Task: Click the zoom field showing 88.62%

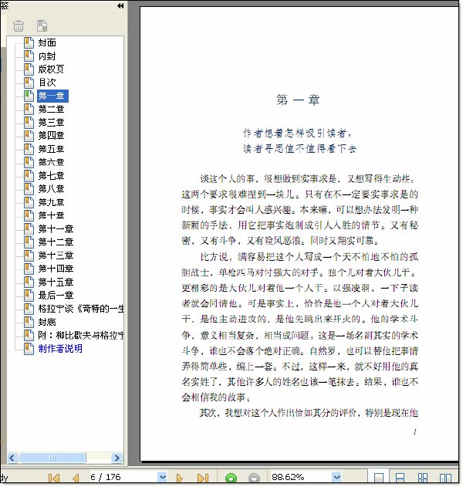Action: click(301, 477)
